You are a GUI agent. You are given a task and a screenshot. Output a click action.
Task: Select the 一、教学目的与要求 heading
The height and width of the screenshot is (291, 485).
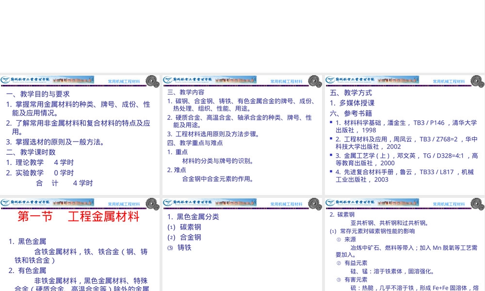(x=38, y=94)
